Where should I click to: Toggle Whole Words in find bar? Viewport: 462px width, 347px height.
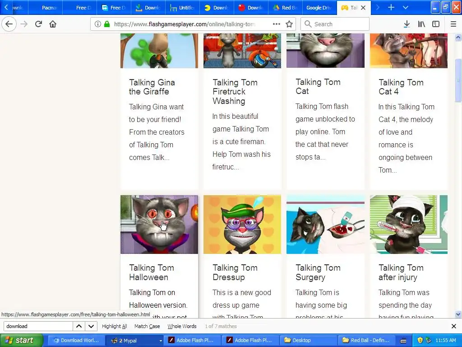[182, 326]
